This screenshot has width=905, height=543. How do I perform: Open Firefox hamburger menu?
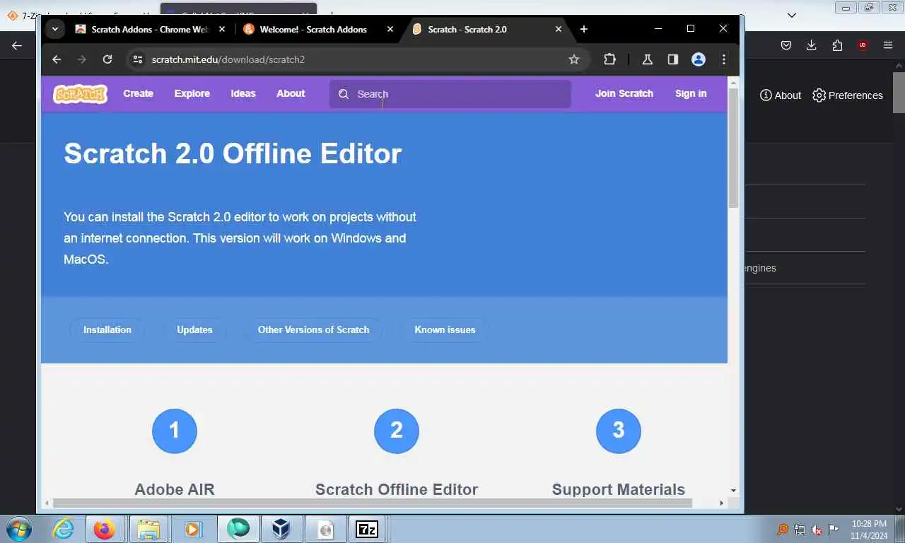(888, 45)
